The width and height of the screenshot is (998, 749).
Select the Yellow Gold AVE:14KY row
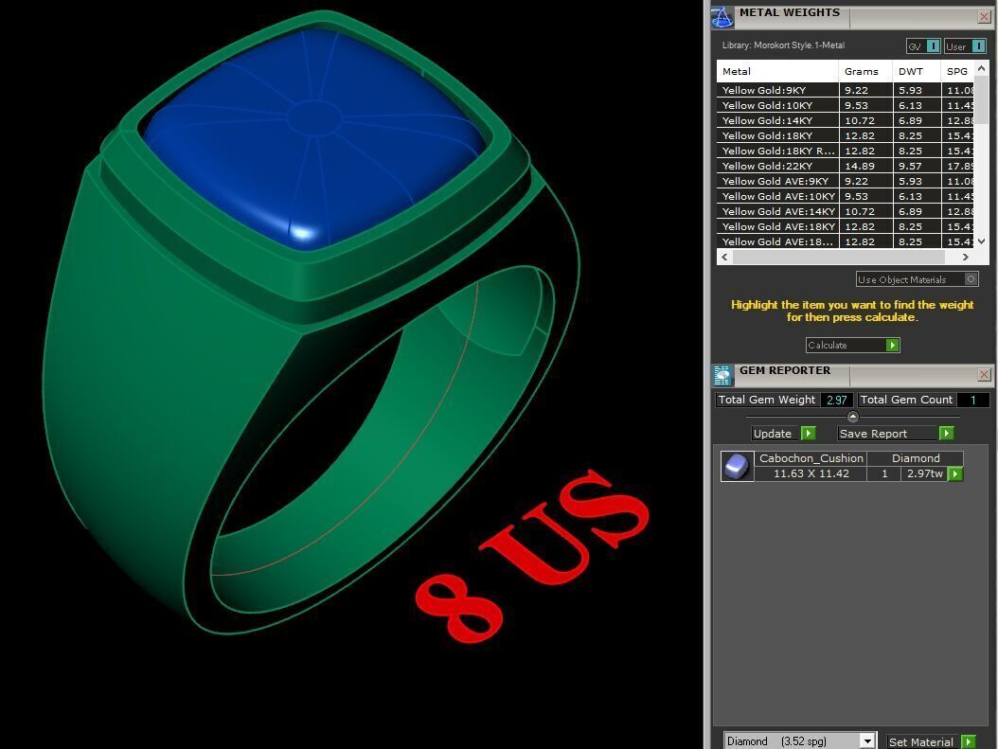tap(846, 211)
